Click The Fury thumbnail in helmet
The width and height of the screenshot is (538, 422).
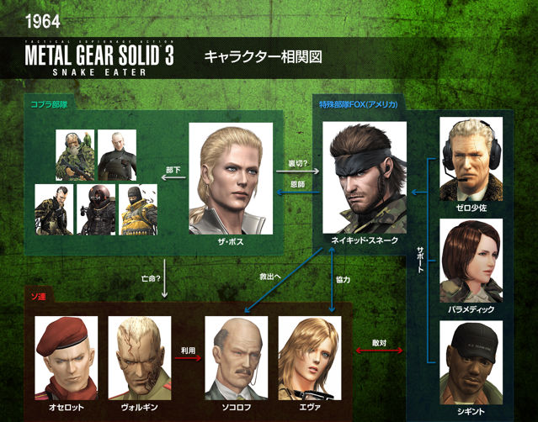(x=96, y=209)
